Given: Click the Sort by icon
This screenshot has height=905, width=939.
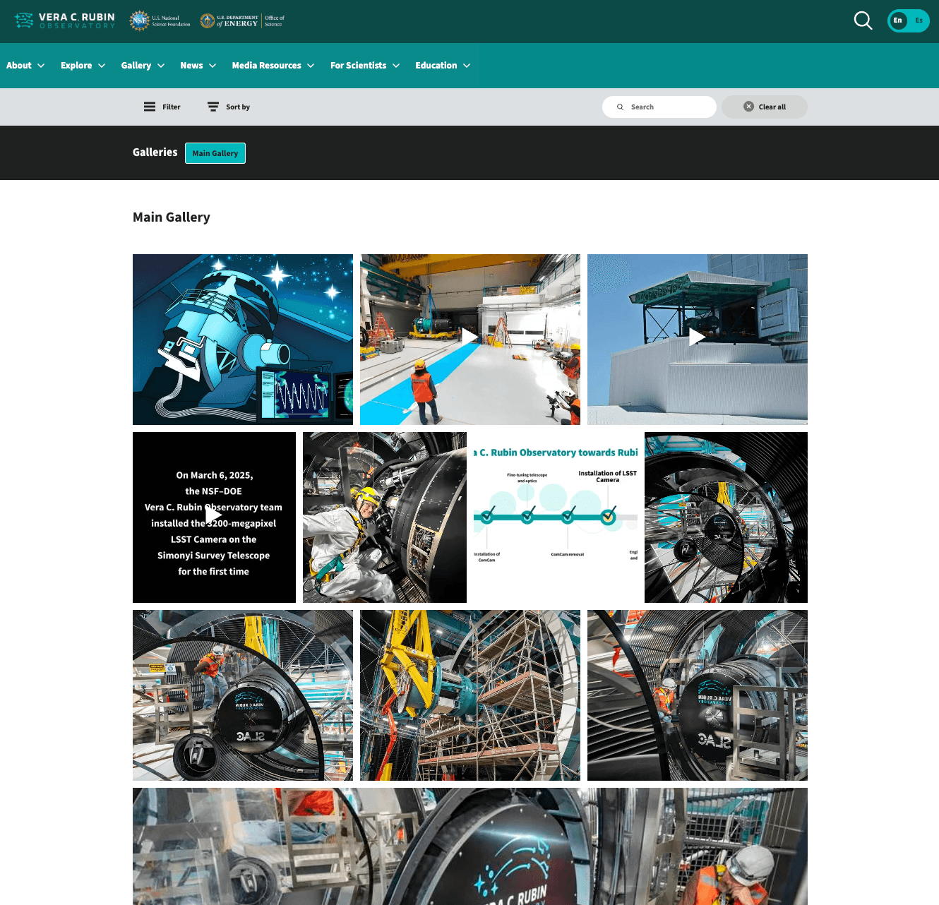Looking at the screenshot, I should (x=213, y=107).
